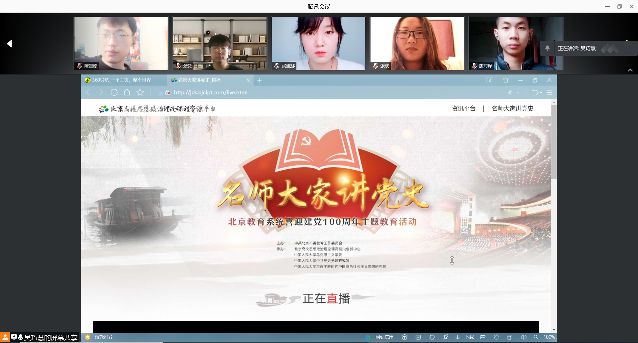Bookmark page with the star icon

click(x=140, y=92)
